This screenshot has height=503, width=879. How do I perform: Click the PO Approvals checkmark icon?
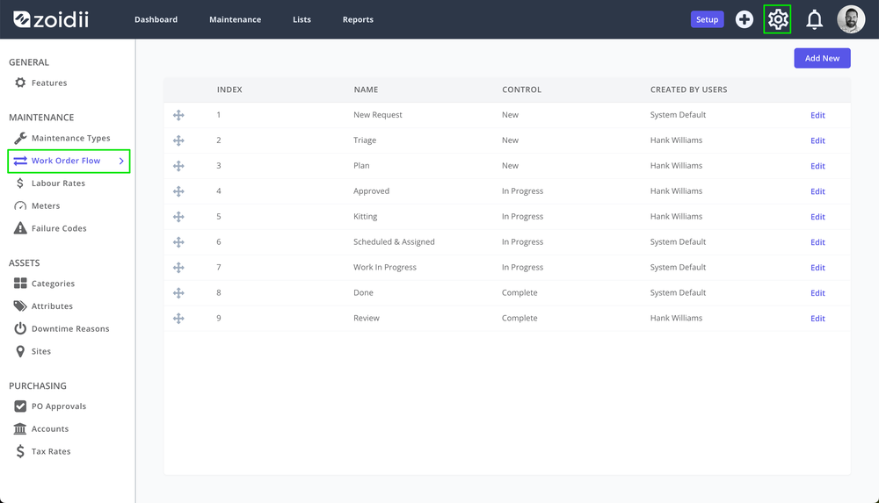pos(20,406)
